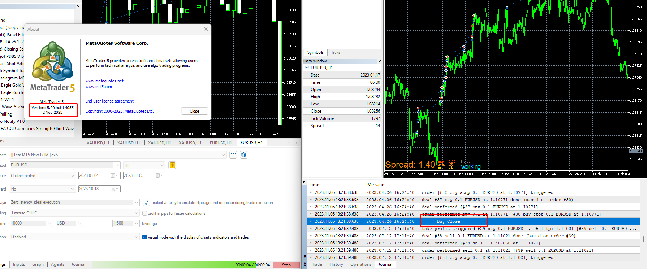Open the Graph tab in tester
Screen dimensions: 647x269
point(38,265)
